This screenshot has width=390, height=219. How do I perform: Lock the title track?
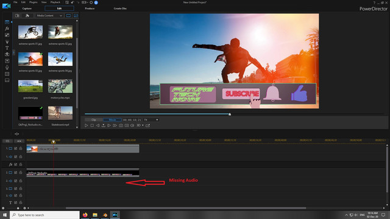tap(21, 203)
